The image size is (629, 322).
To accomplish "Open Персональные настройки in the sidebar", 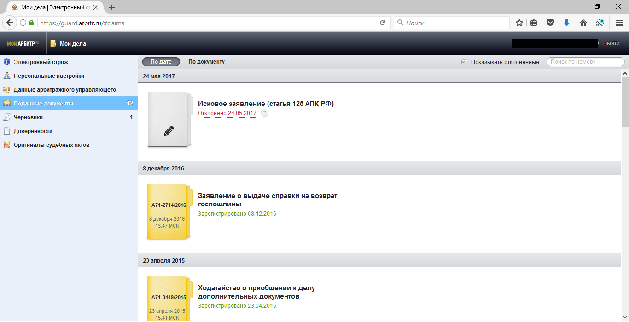I will click(x=49, y=76).
